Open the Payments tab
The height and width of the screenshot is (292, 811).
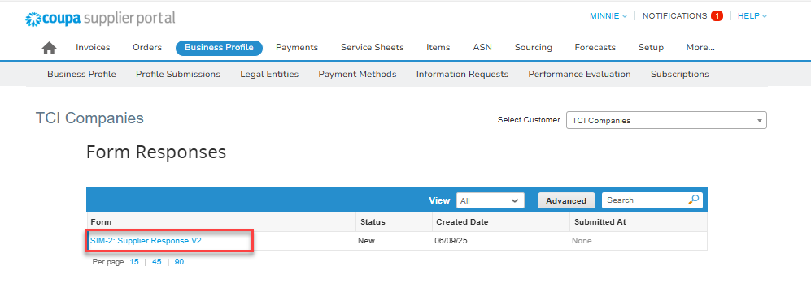297,48
